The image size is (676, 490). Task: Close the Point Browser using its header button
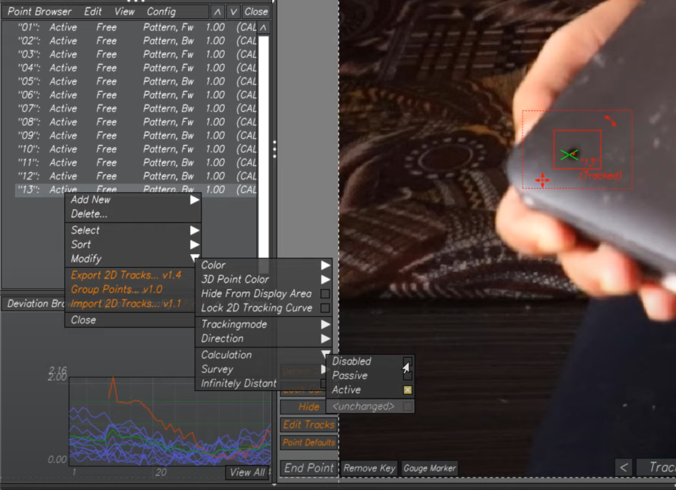(256, 12)
